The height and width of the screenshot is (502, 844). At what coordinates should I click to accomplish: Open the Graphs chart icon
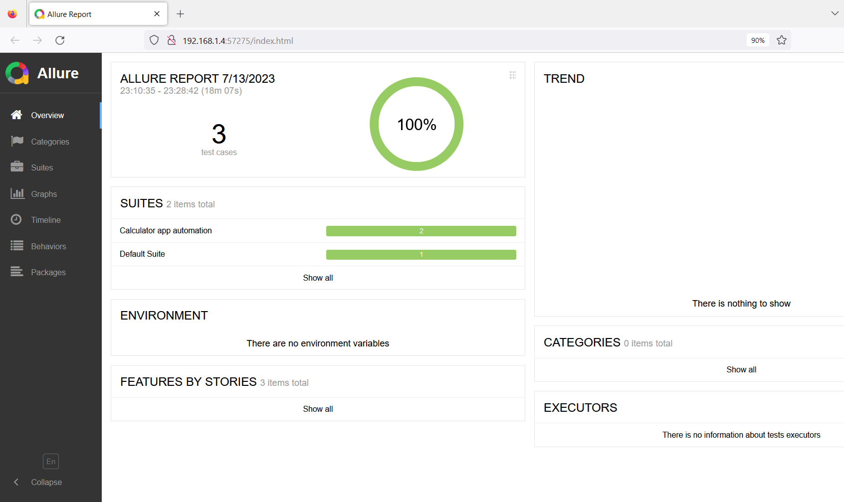[16, 194]
